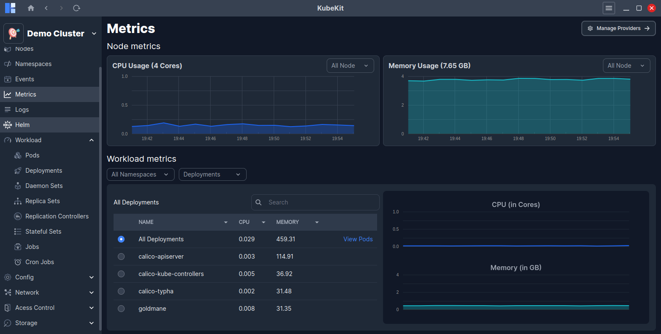Open the Helm section via its helm wheel icon
This screenshot has height=334, width=661.
7,124
